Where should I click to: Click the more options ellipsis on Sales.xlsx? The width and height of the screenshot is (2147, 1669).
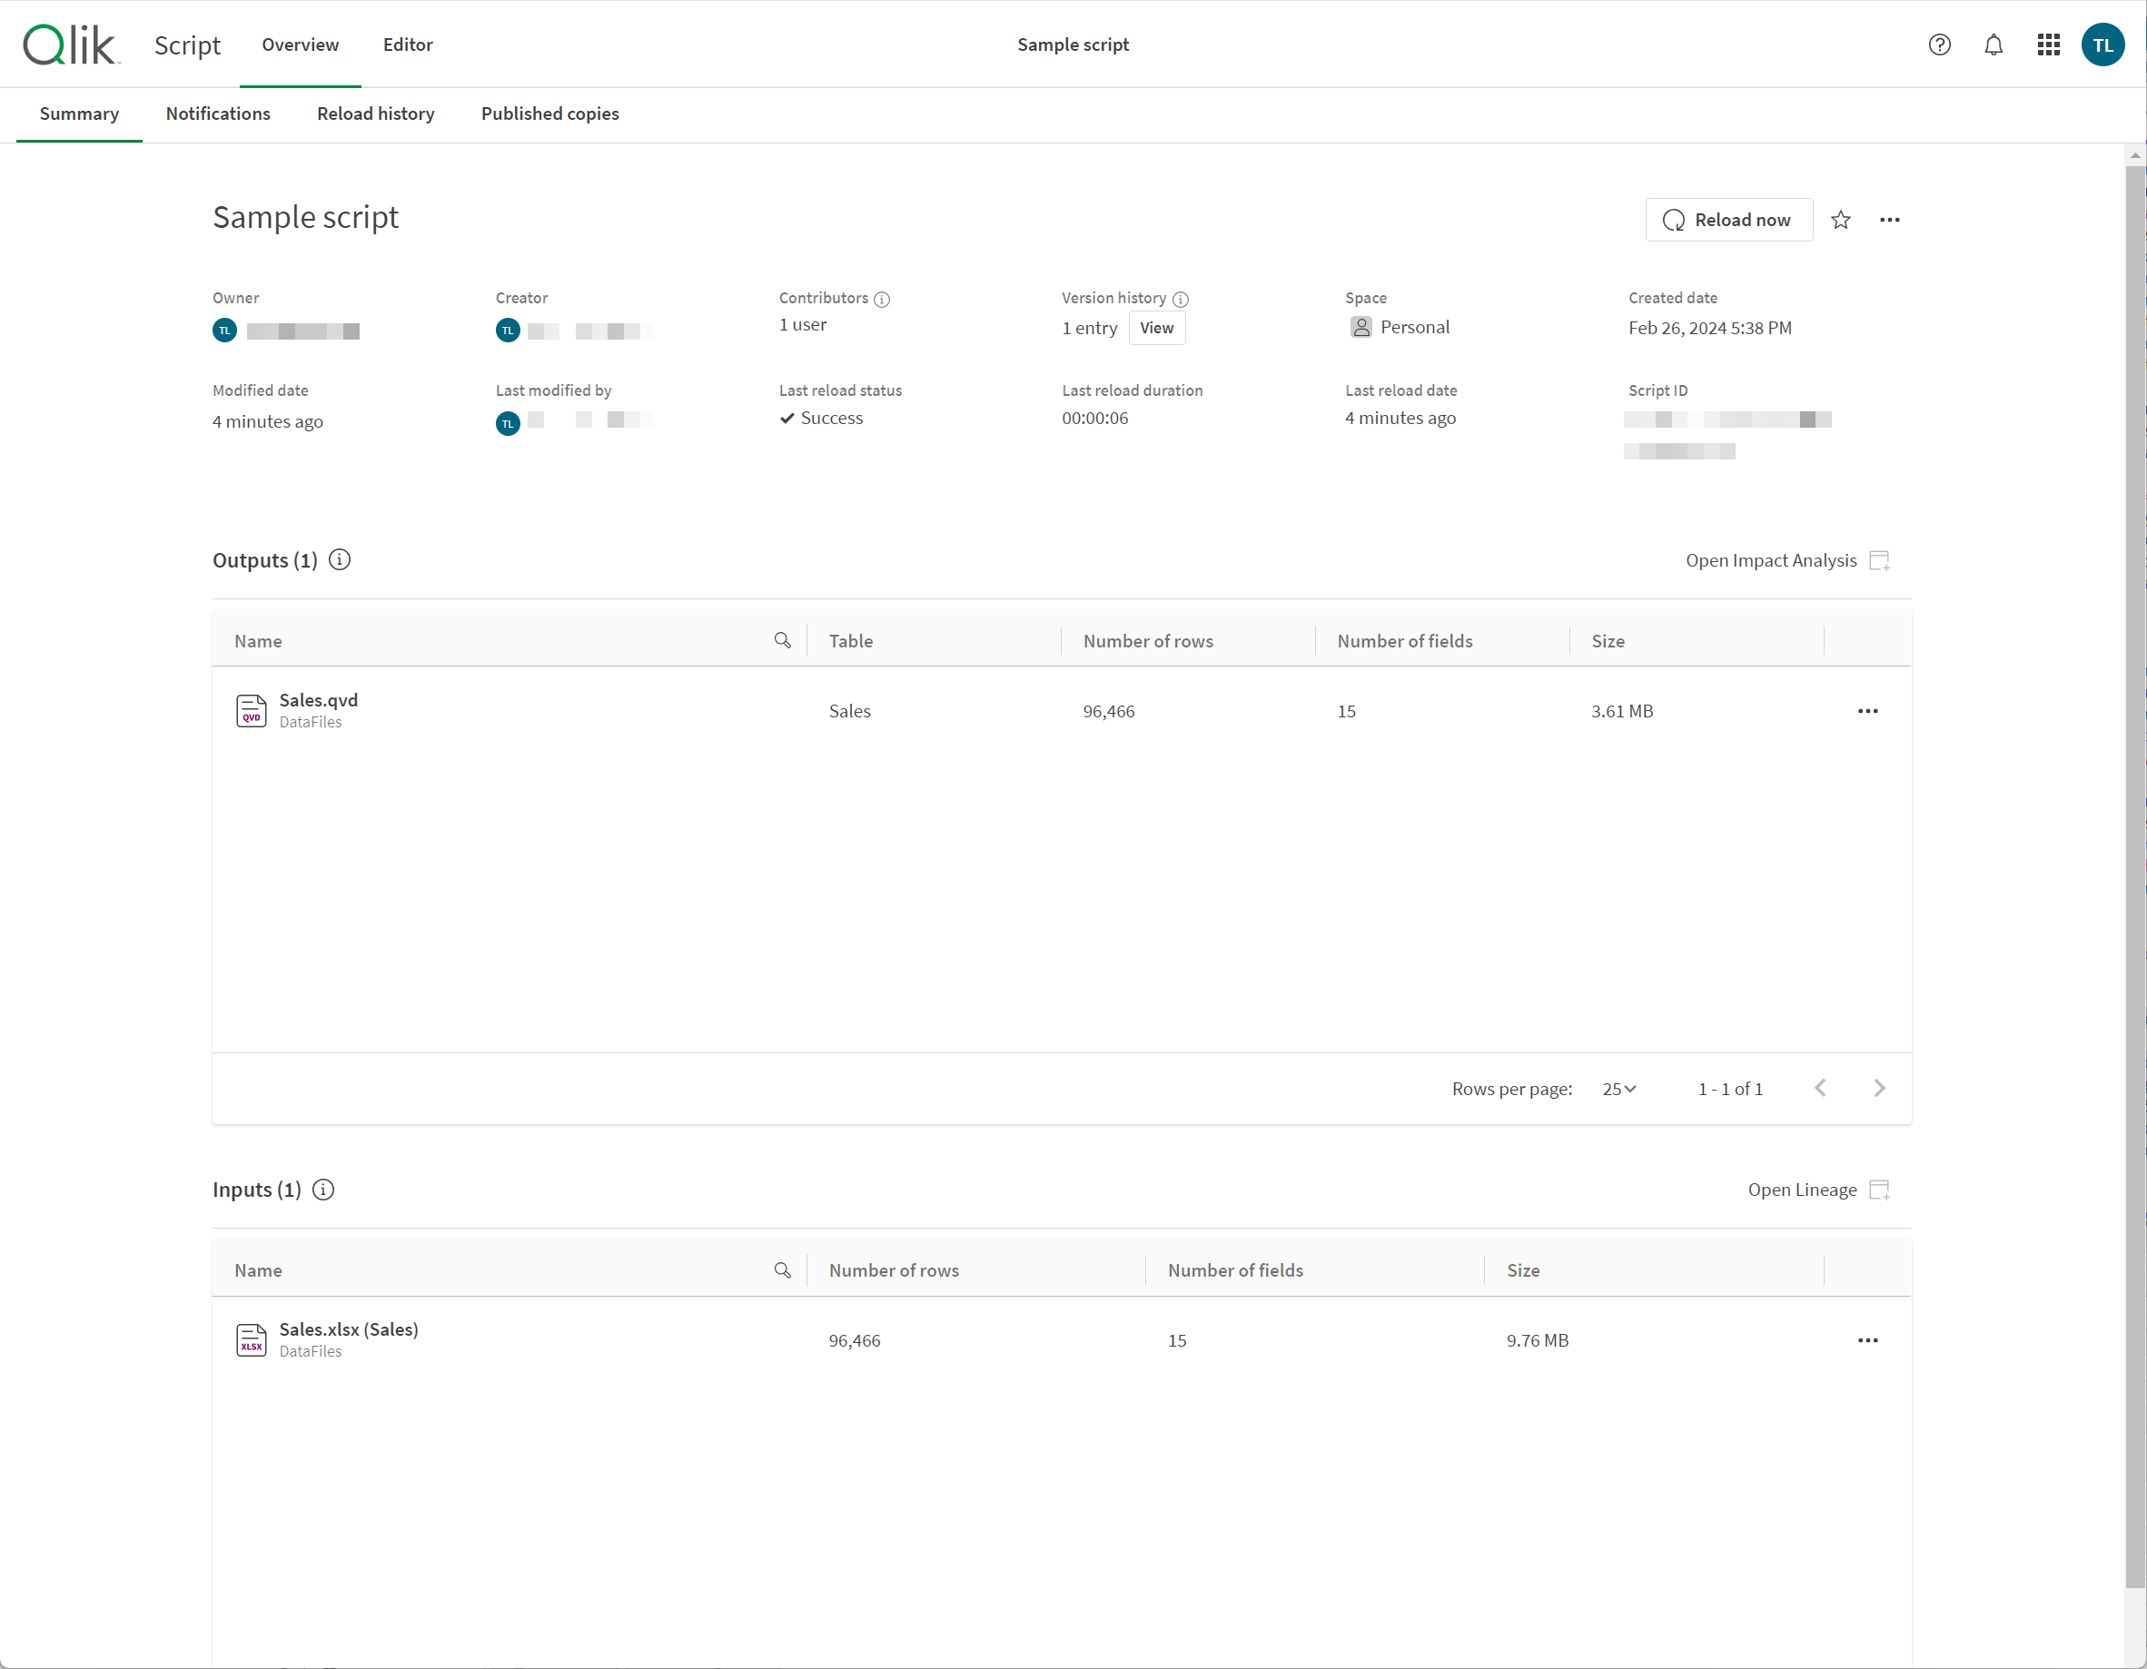[1868, 1339]
